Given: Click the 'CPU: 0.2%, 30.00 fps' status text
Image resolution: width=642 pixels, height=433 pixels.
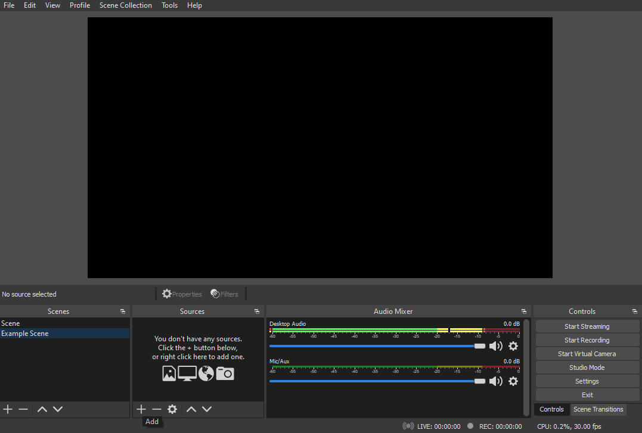Looking at the screenshot, I should click(x=569, y=426).
